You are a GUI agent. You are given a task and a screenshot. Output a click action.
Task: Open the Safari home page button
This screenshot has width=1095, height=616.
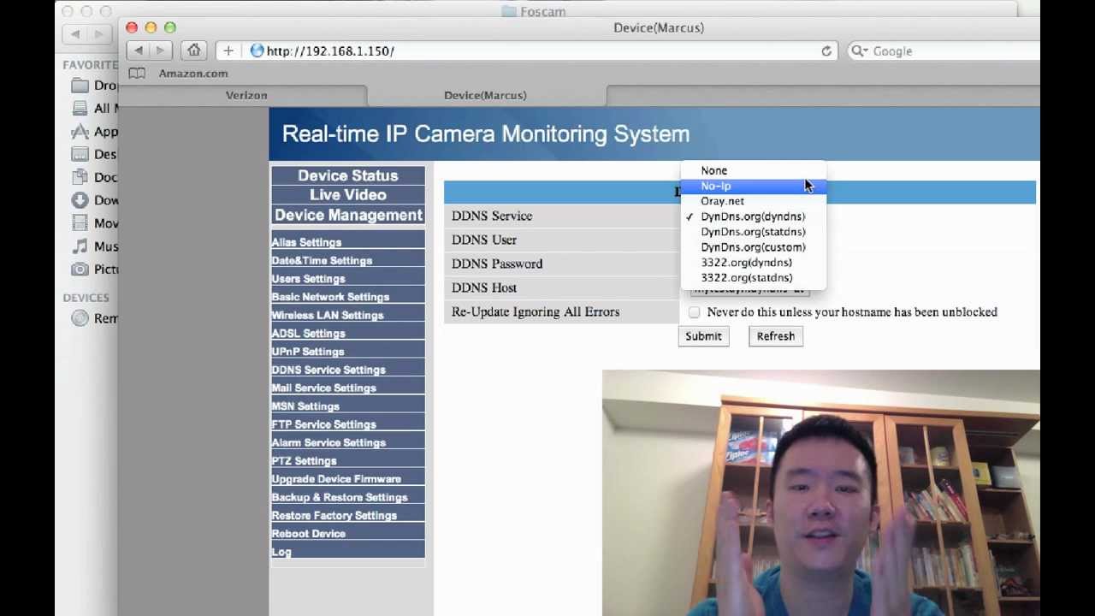tap(194, 51)
